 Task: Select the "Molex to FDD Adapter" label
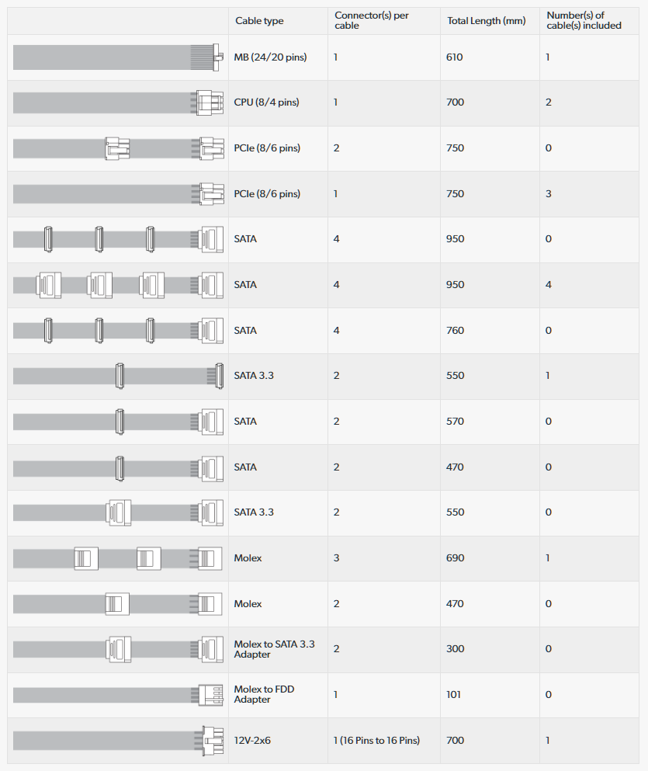coord(264,694)
